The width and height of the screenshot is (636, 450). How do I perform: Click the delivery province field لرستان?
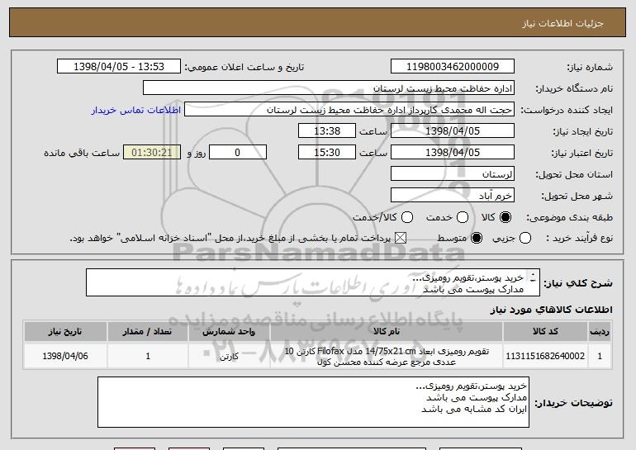tap(453, 174)
